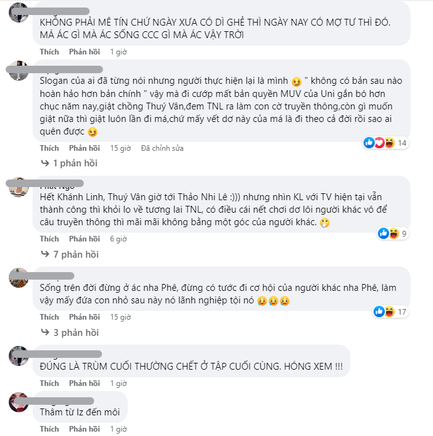Image resolution: width=433 pixels, height=436 pixels.
Task: Click reaction icons beside the count 9
Action: point(389,234)
